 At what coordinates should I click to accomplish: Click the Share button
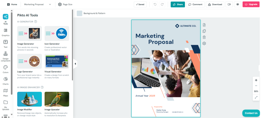click(178, 5)
